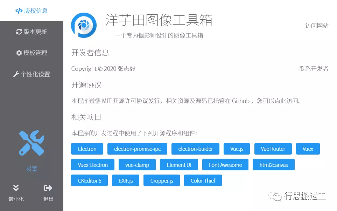Open the 访问网站 link

[x=317, y=26]
